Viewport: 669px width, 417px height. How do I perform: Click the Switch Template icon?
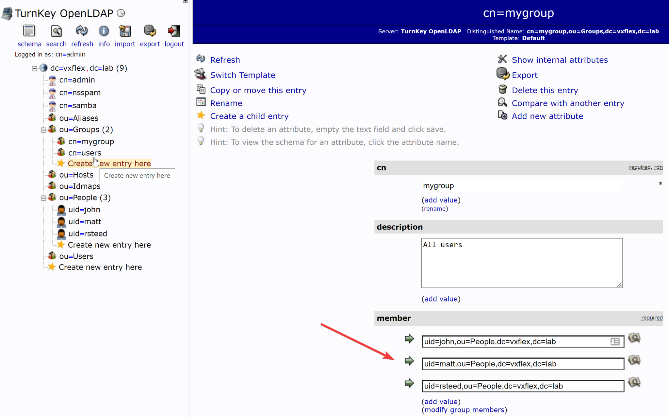coord(200,74)
